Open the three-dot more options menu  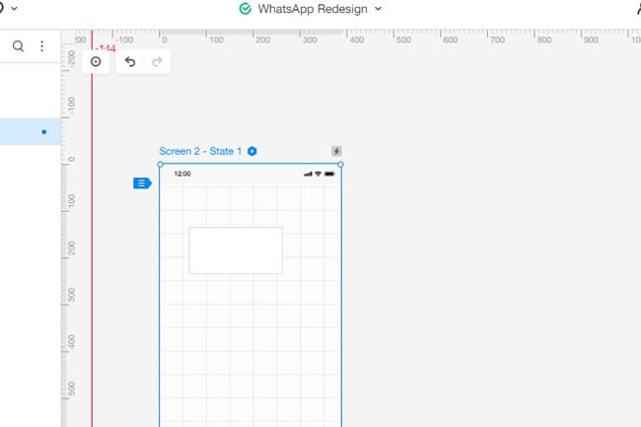(41, 46)
